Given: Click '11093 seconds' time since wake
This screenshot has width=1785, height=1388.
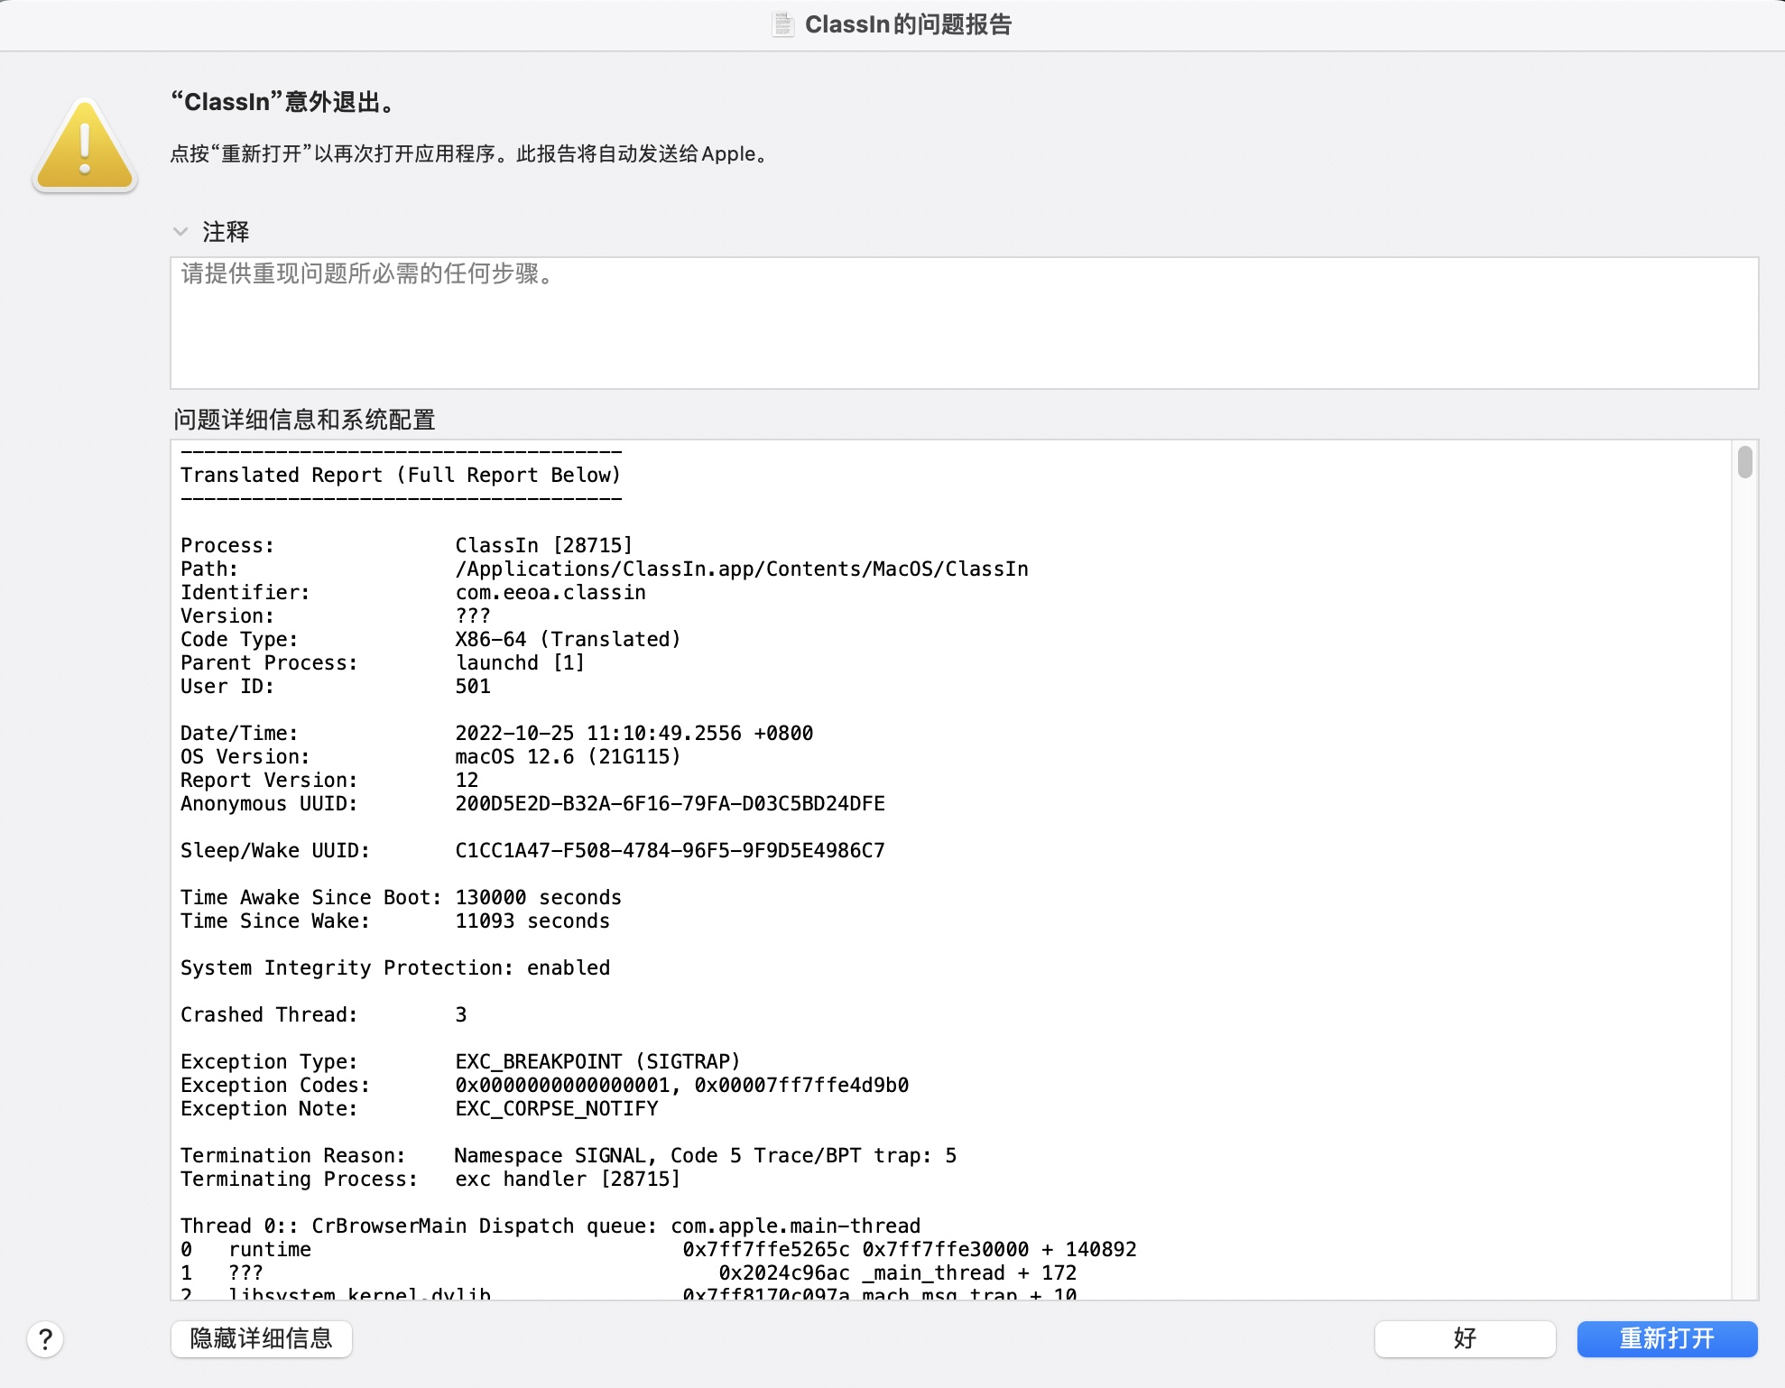Looking at the screenshot, I should pos(532,921).
